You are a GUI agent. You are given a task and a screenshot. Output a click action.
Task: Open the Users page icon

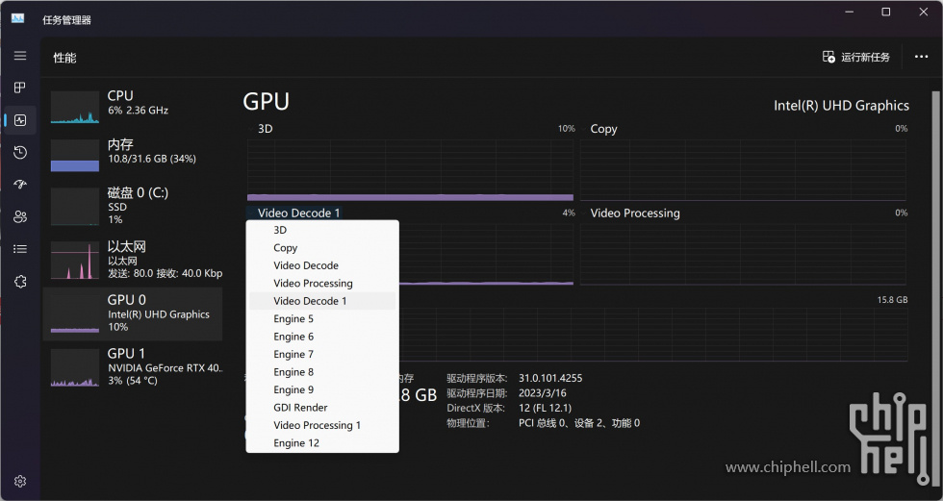(x=20, y=216)
